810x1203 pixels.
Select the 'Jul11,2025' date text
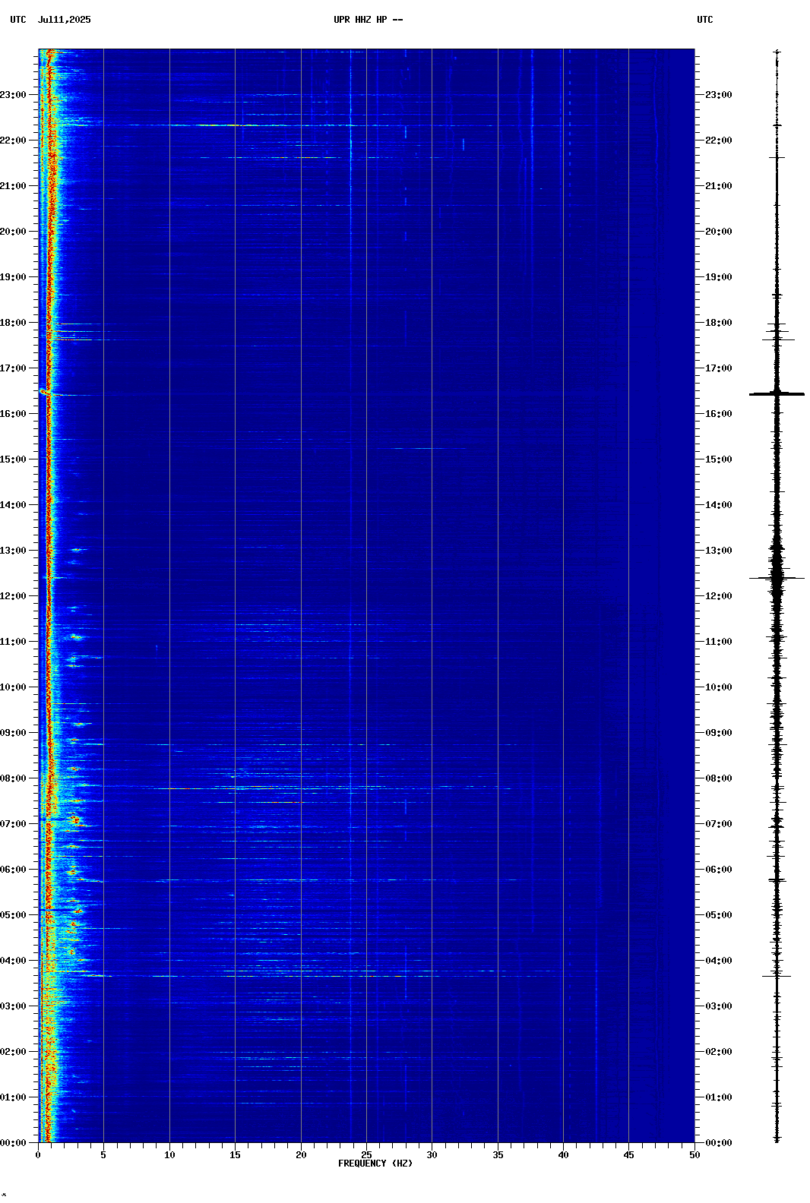coord(64,20)
